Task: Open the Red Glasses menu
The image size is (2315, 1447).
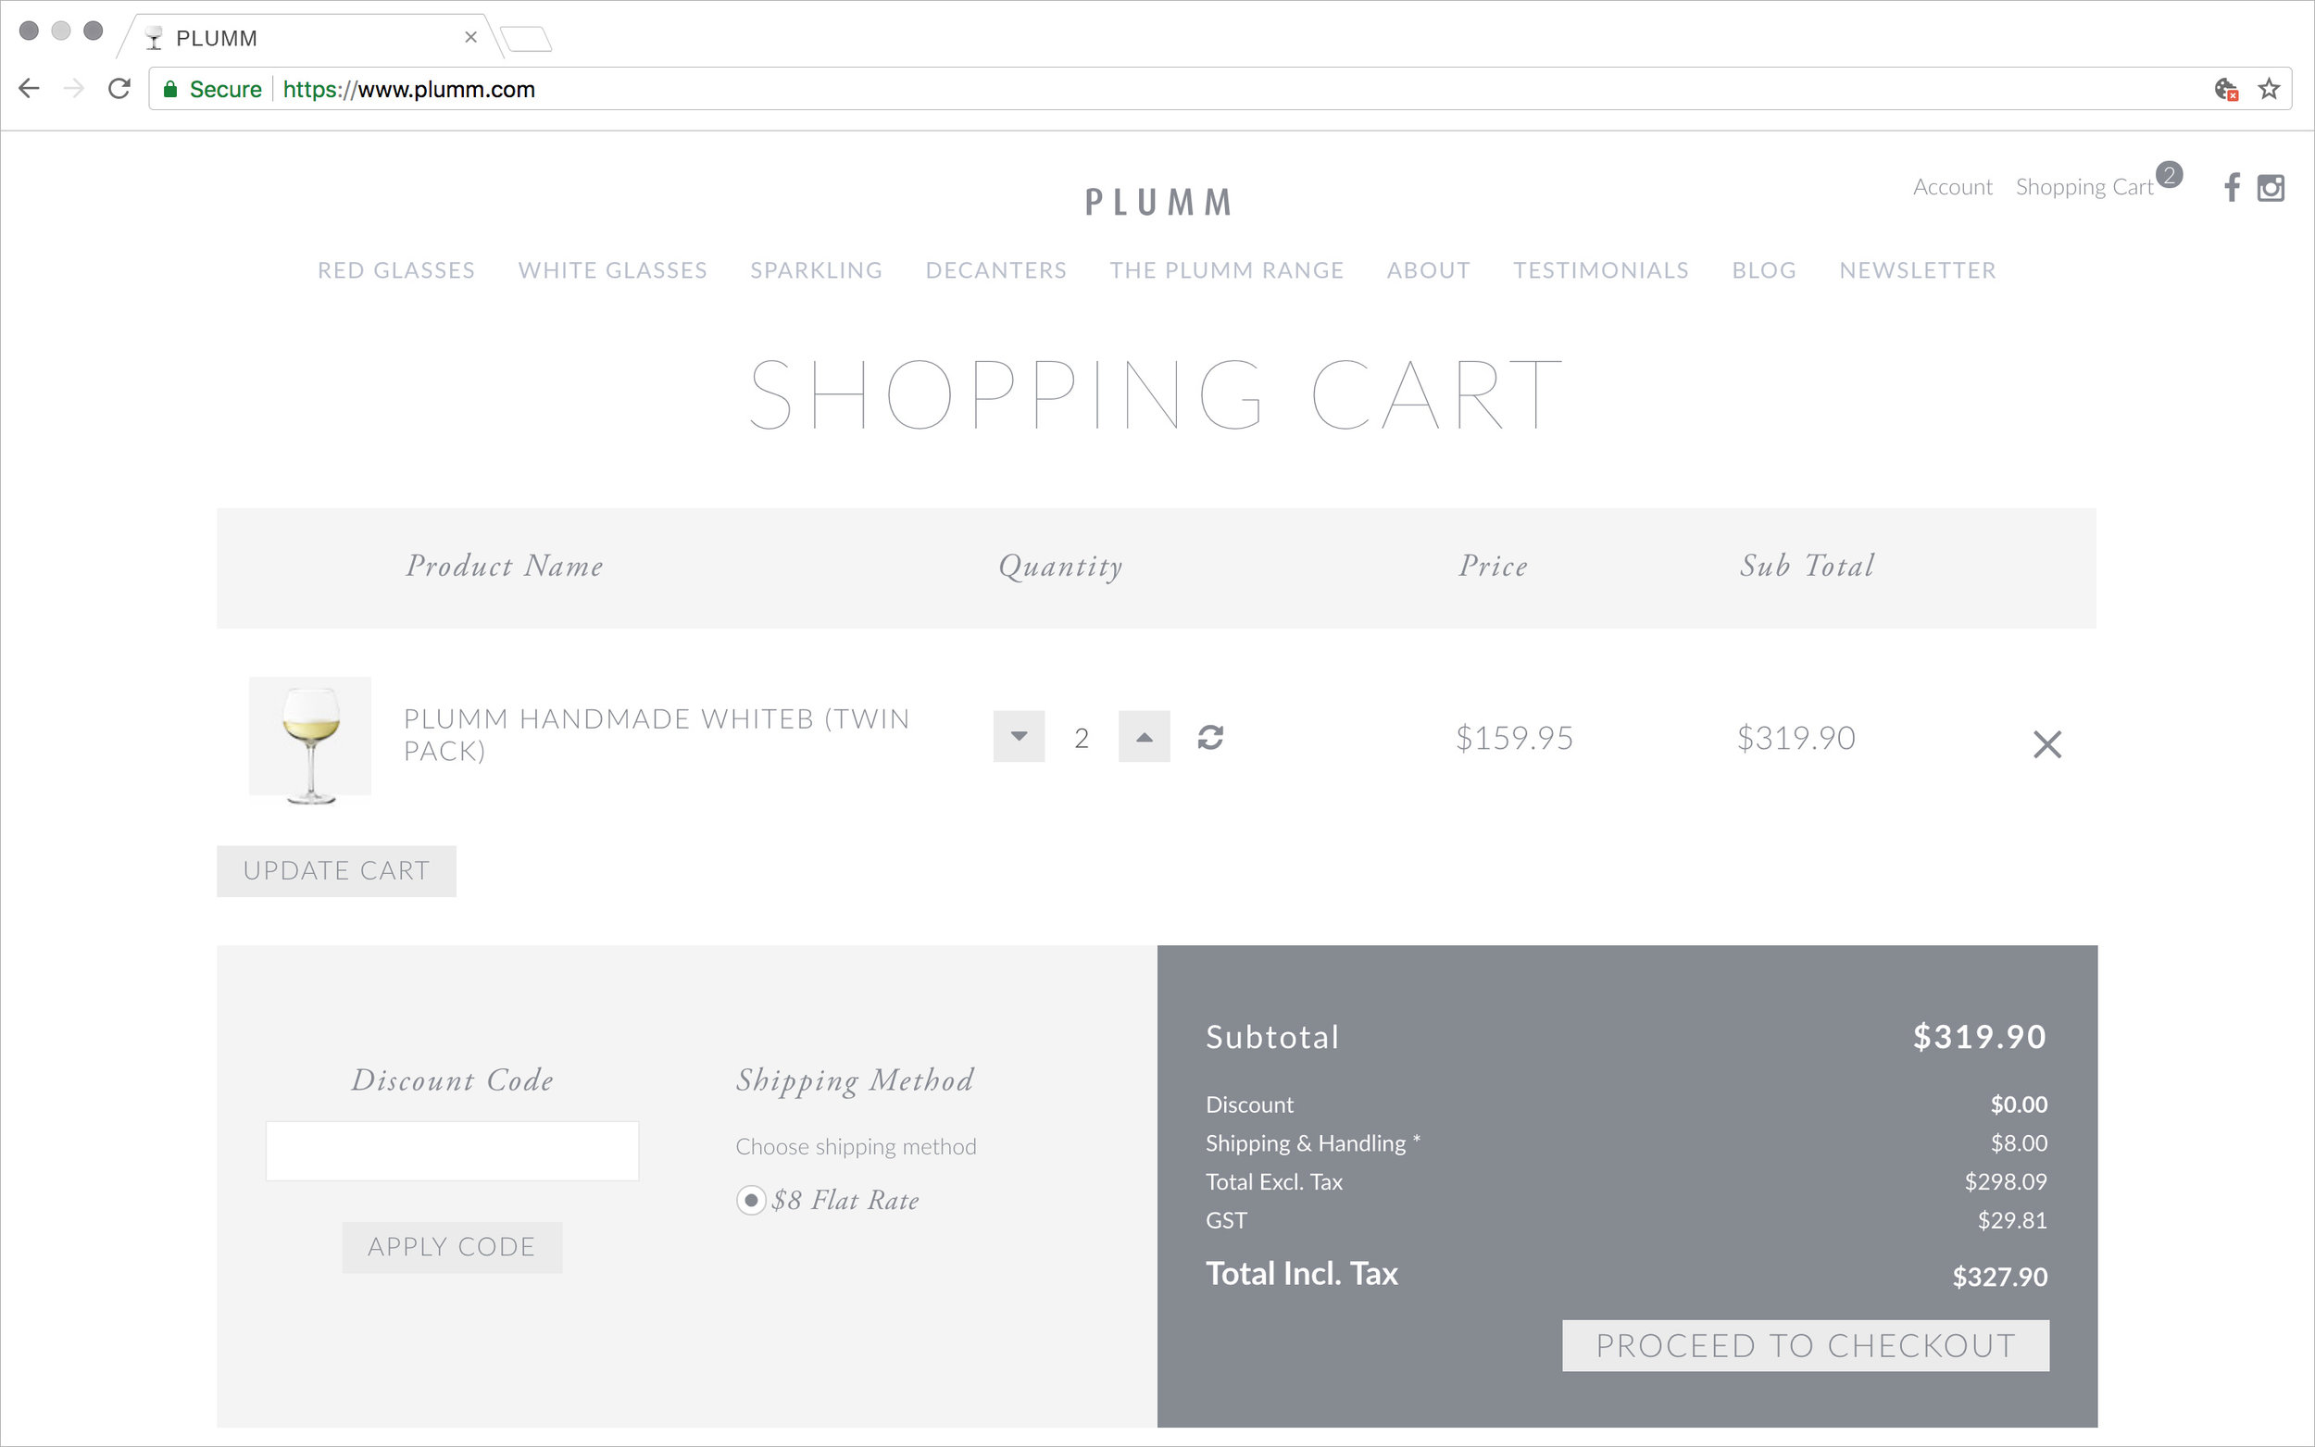Action: 396,270
